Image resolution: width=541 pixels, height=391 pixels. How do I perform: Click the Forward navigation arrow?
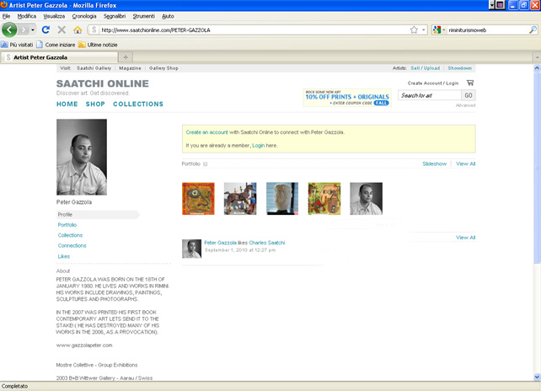[x=24, y=30]
